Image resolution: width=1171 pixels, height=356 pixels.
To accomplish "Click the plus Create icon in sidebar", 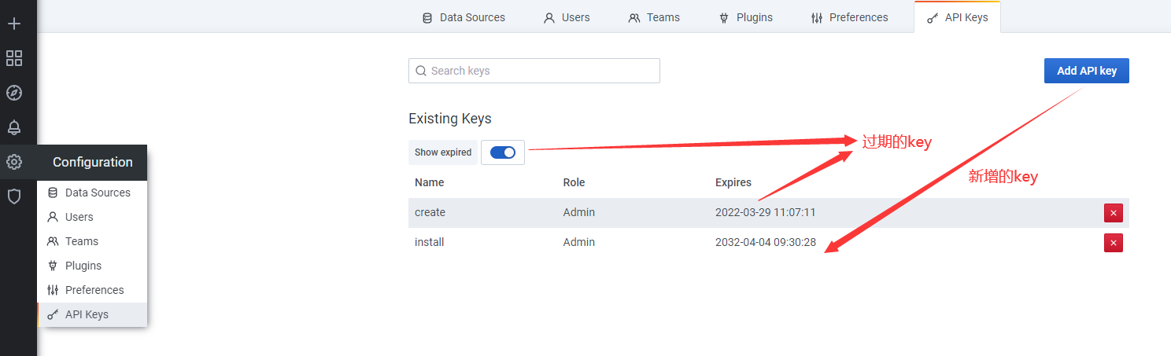I will [x=14, y=24].
